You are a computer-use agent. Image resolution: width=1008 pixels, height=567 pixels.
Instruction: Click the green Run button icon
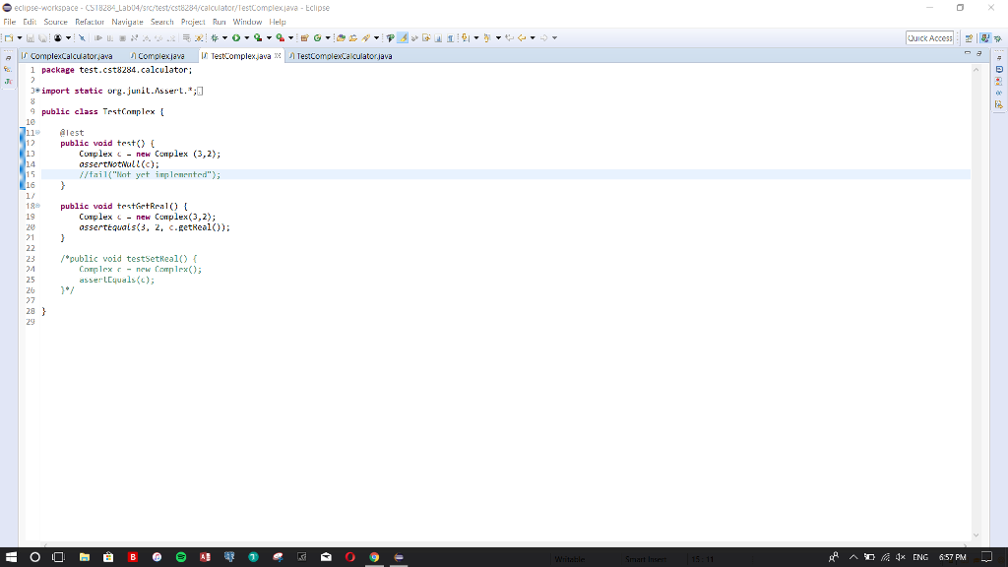[236, 38]
